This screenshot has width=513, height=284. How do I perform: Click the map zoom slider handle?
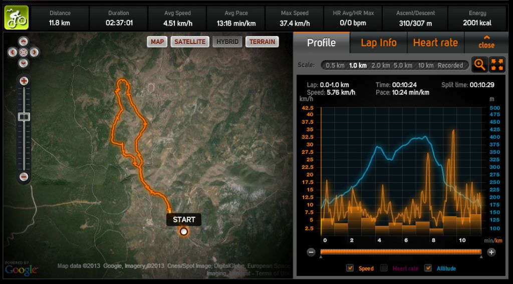point(24,117)
